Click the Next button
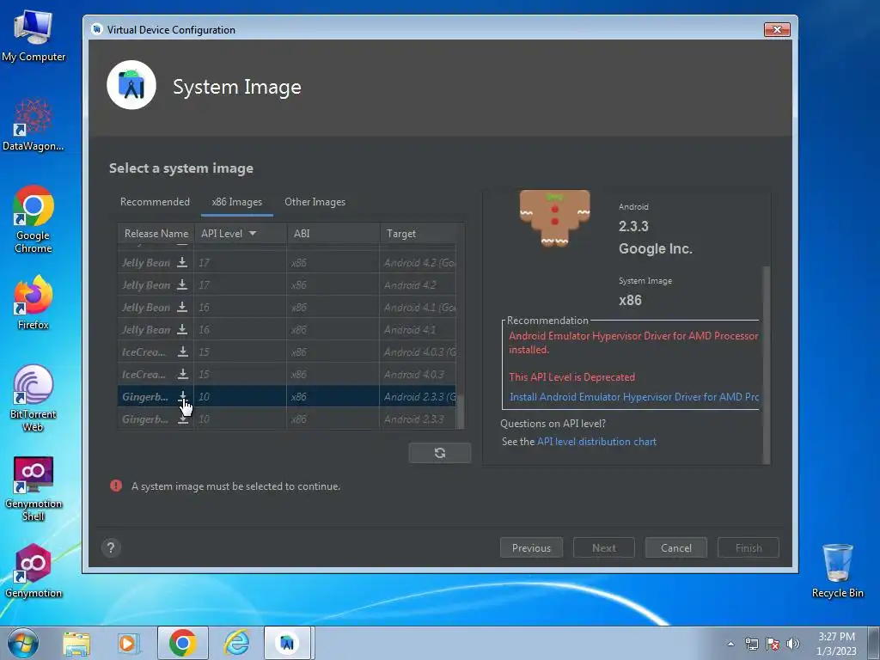Viewport: 880px width, 660px height. [604, 547]
